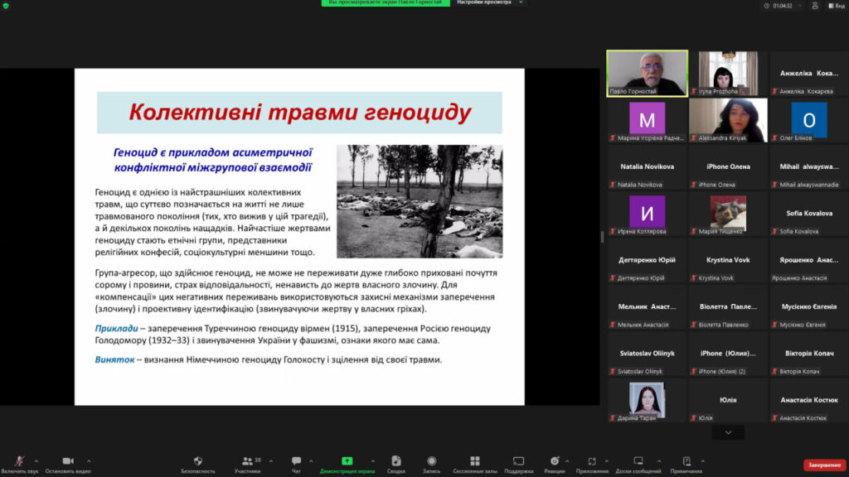The width and height of the screenshot is (849, 477).
Task: Expand audio options arrow beside Включить звук
Action: click(x=36, y=460)
